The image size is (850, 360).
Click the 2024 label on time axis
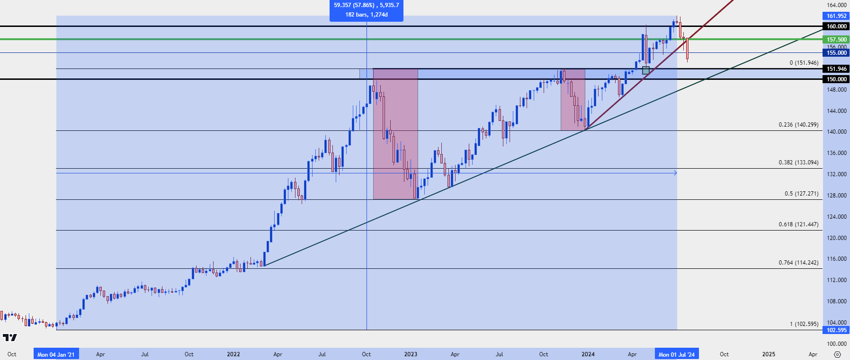point(588,354)
